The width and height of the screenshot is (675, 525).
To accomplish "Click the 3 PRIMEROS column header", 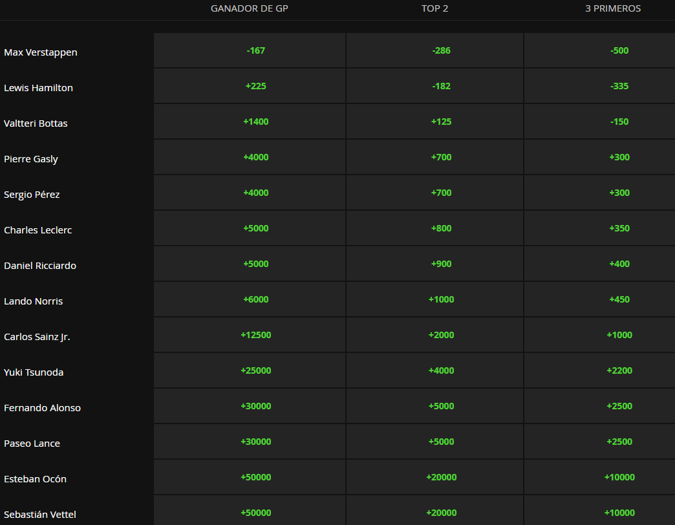I will tap(612, 8).
